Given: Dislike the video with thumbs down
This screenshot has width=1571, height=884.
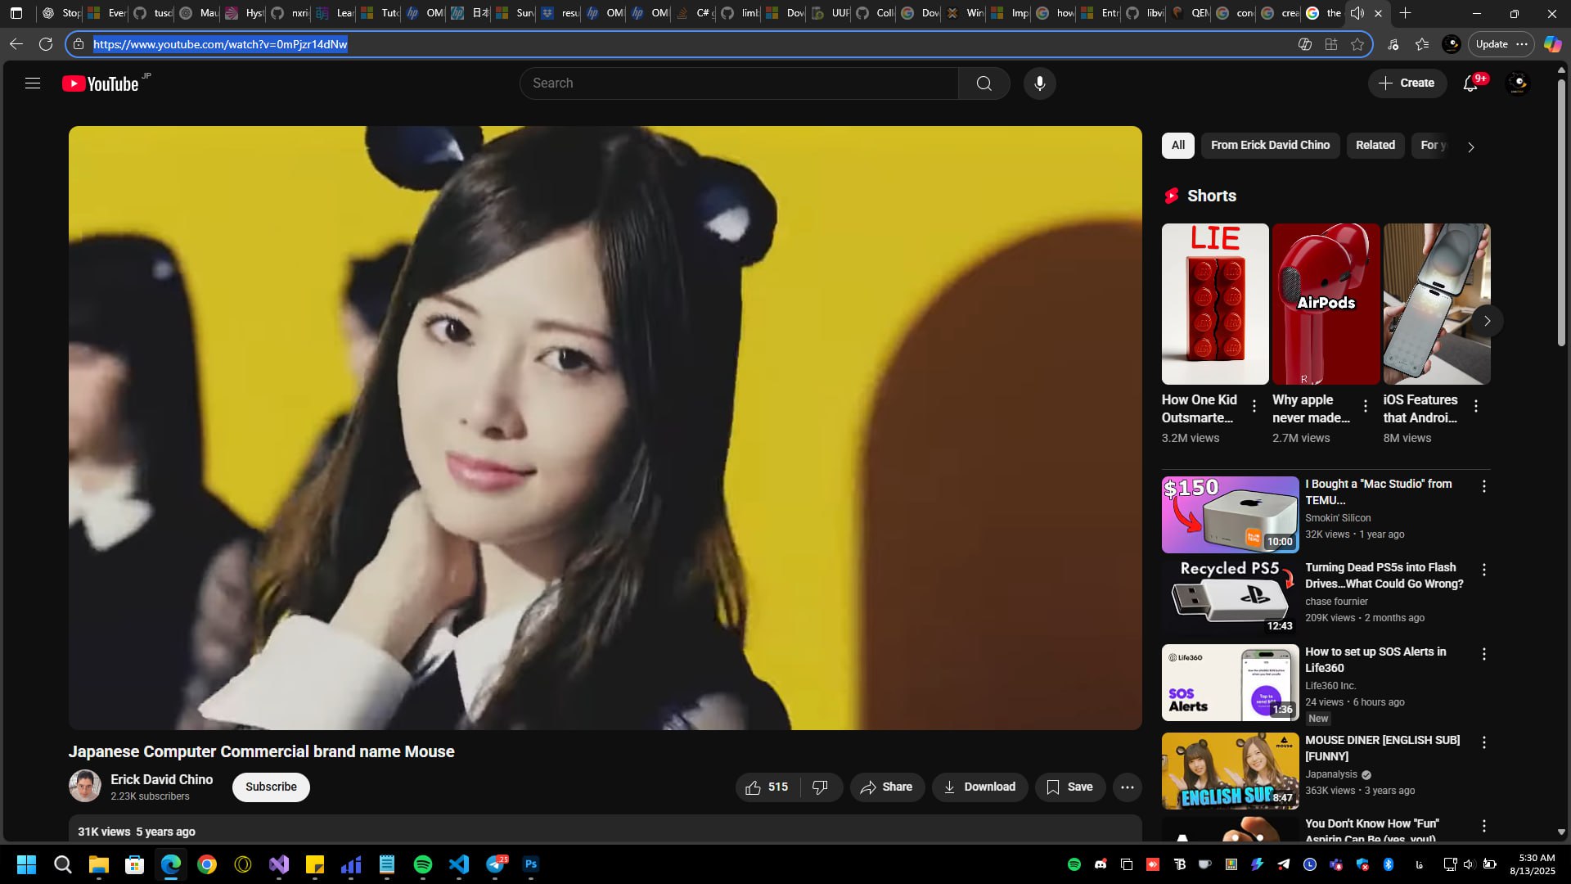Looking at the screenshot, I should point(820,787).
